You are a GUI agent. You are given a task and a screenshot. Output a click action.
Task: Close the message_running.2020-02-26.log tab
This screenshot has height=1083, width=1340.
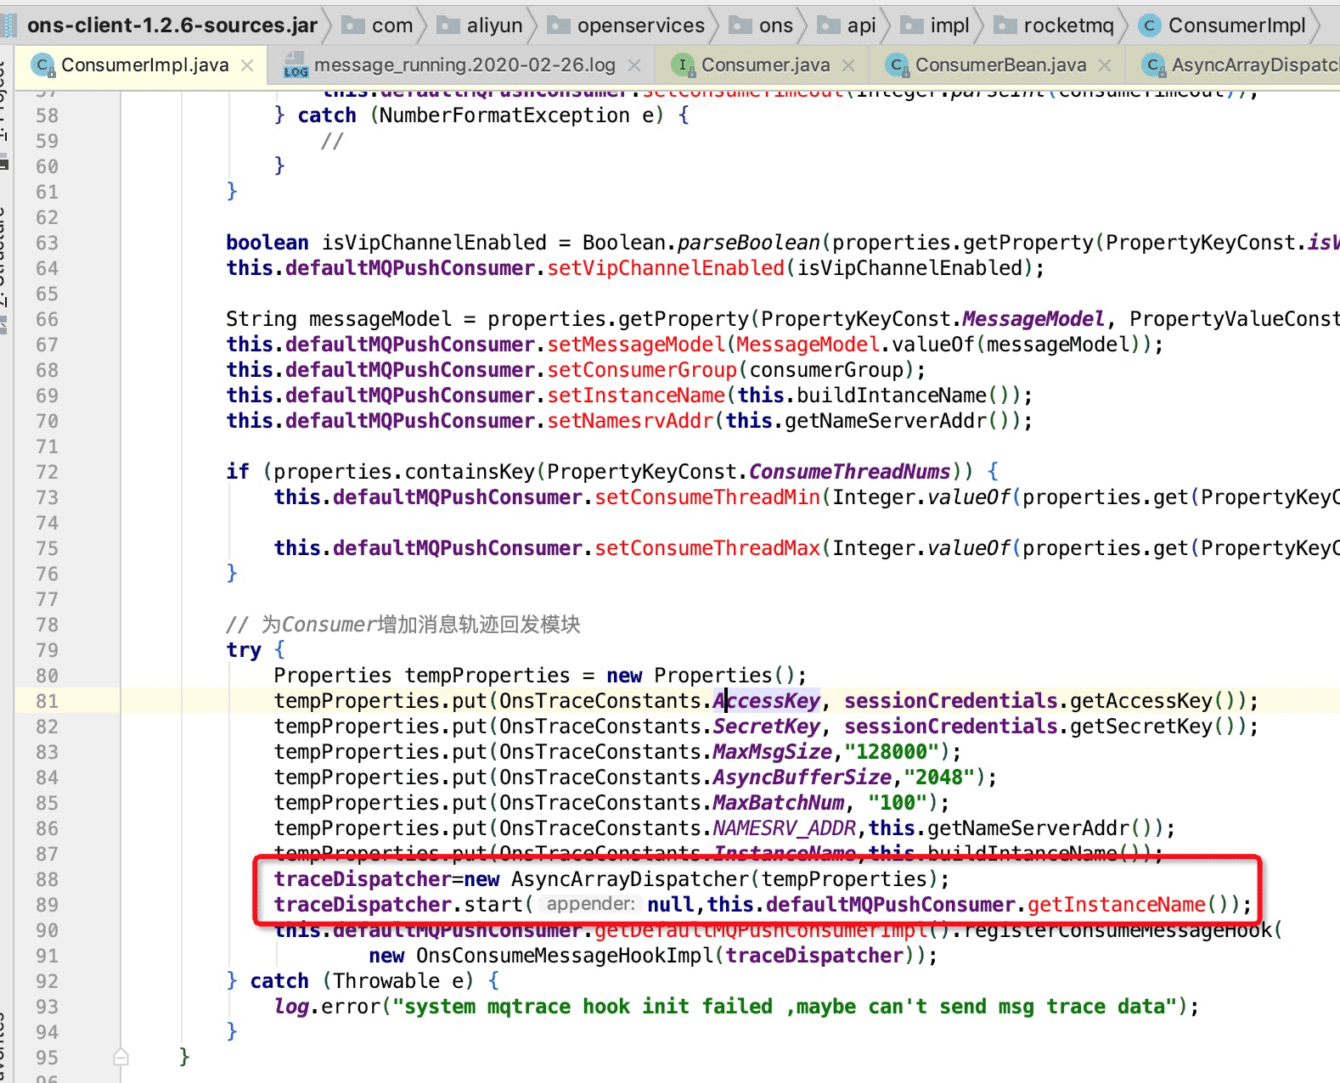pos(634,65)
